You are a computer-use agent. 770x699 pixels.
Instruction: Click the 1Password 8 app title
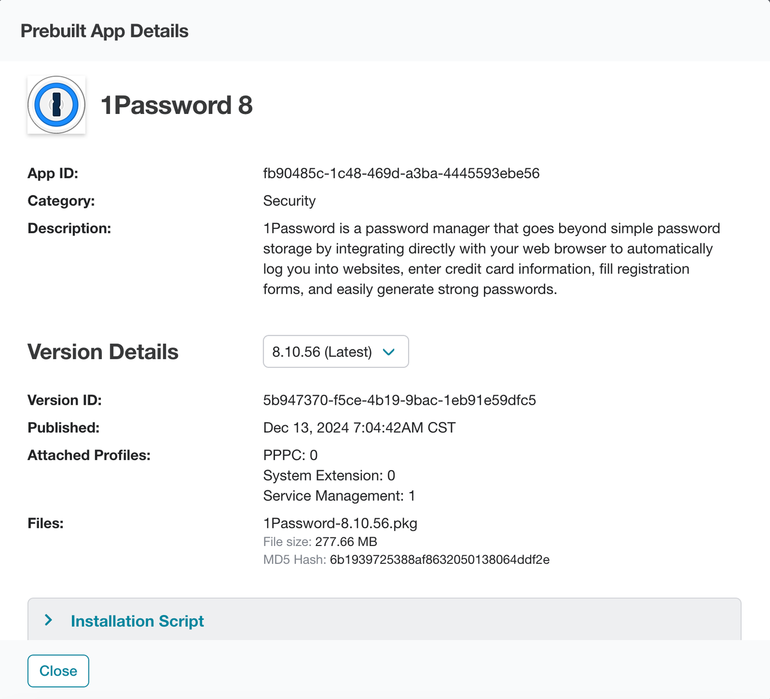[x=177, y=105]
